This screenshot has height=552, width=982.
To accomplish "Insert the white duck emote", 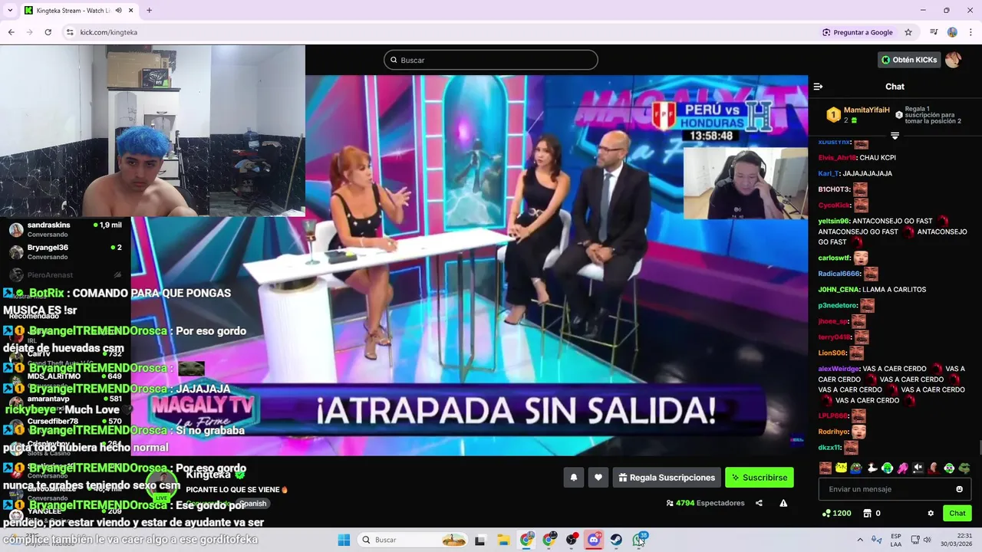I will (872, 468).
